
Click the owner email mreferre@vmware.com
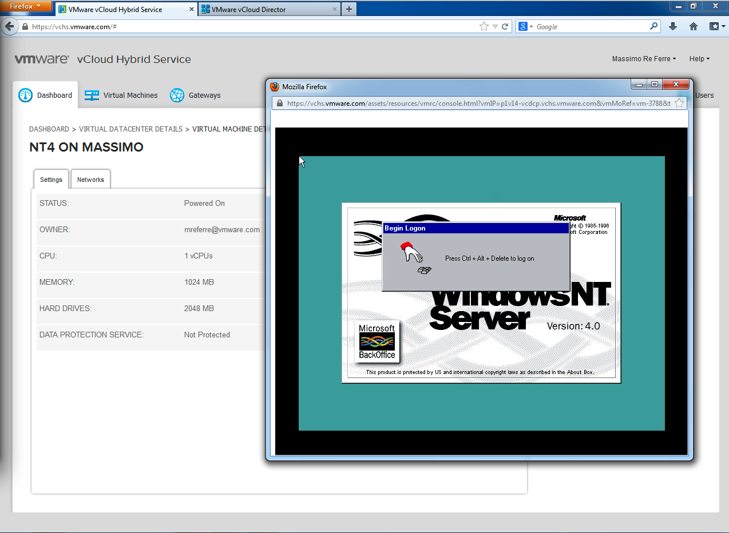[222, 229]
